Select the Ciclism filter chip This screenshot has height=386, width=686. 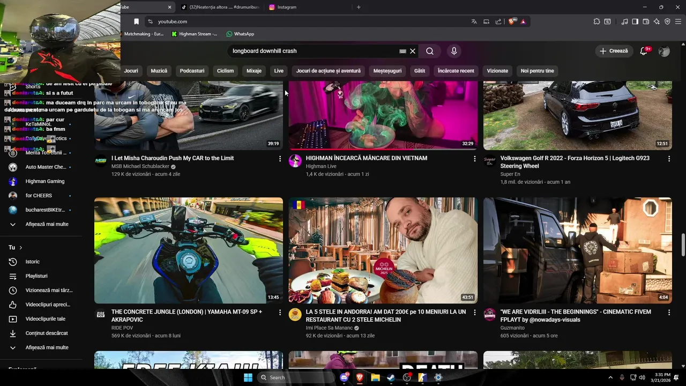click(226, 71)
